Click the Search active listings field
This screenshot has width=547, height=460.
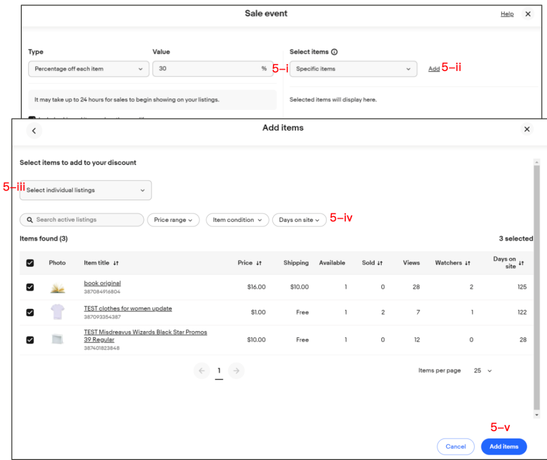point(82,220)
